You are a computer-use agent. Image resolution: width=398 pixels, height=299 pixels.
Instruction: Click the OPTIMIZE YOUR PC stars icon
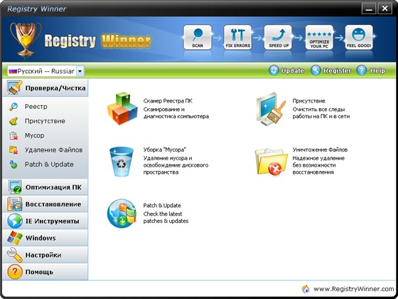click(x=319, y=37)
